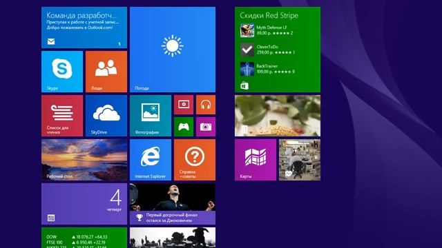Image resolution: width=442 pixels, height=248 pixels.
Task: Click the sun icon on weather tile
Action: (173, 46)
